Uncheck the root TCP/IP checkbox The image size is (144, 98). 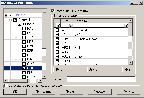(x=10, y=15)
